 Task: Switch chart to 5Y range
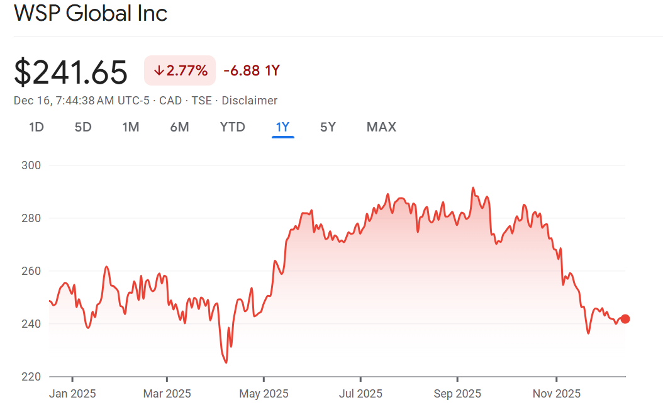328,127
